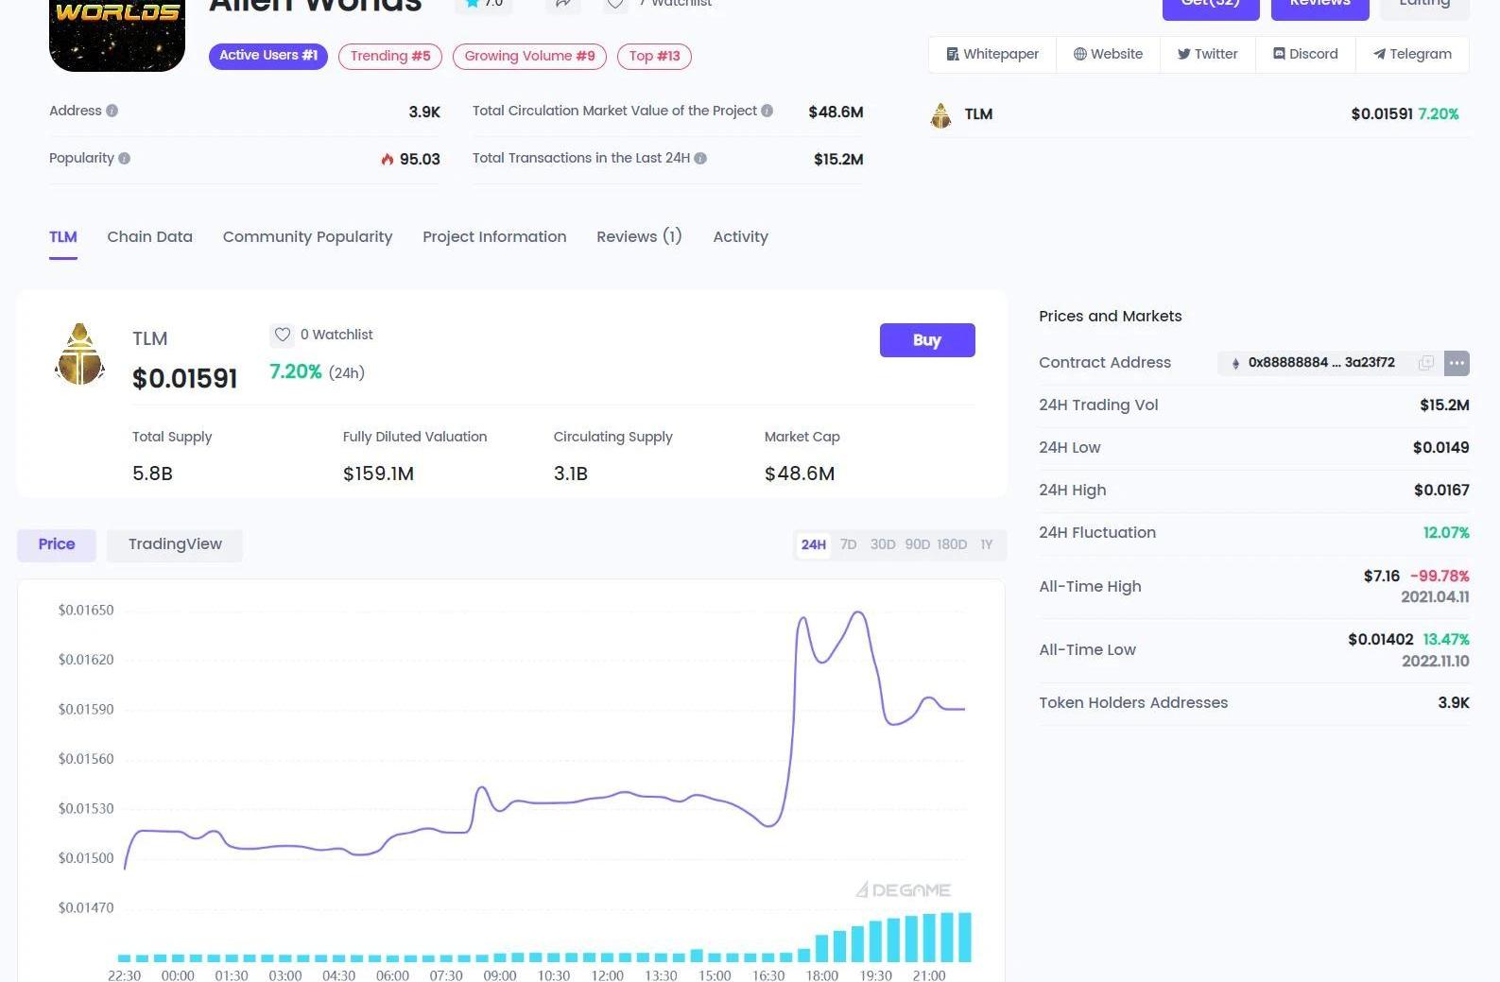Click the TLM beetle icon in top-right row
The width and height of the screenshot is (1500, 982).
[940, 115]
